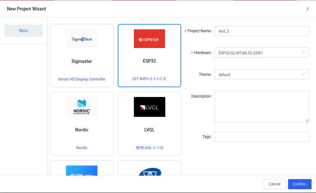This screenshot has height=193, width=316.
Task: Open the Theme dropdown
Action: [262, 74]
